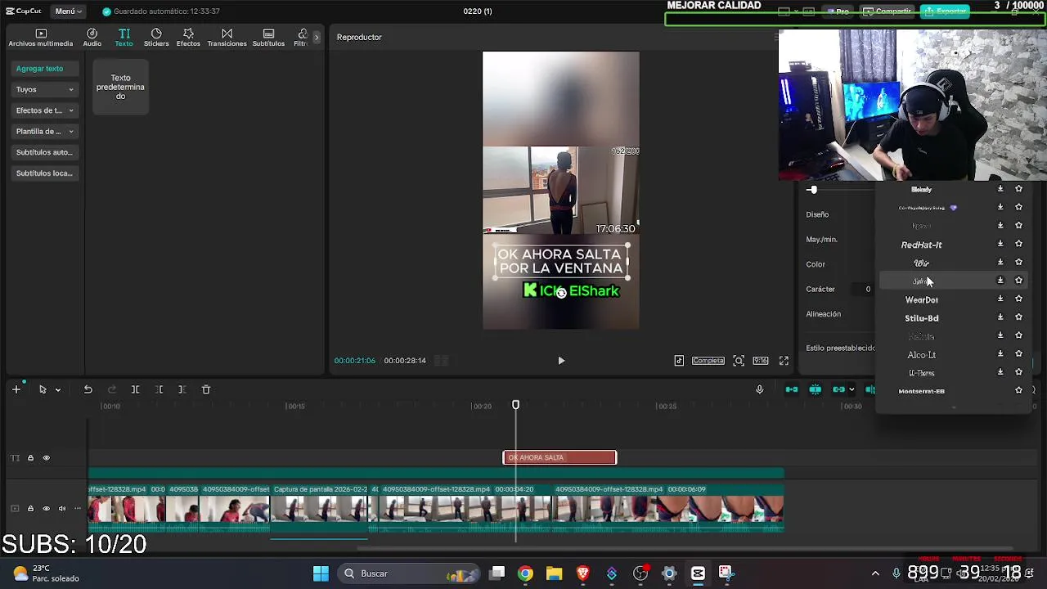Viewport: 1047px width, 589px height.
Task: Delete selected clip with trash icon
Action: (206, 389)
